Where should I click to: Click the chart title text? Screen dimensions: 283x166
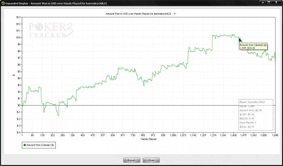point(138,14)
